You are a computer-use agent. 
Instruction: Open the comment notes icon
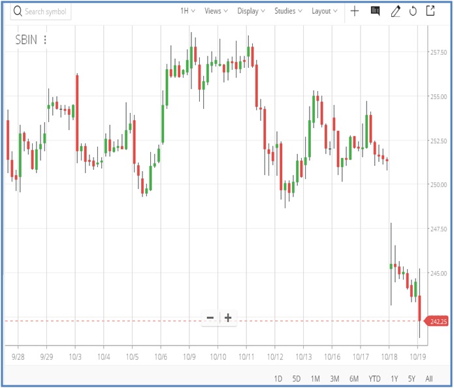pos(375,11)
